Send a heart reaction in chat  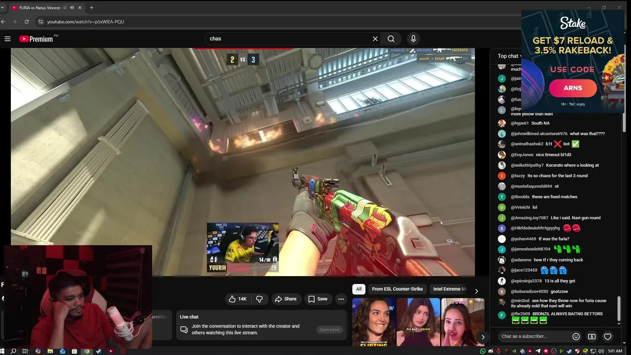[x=607, y=336]
